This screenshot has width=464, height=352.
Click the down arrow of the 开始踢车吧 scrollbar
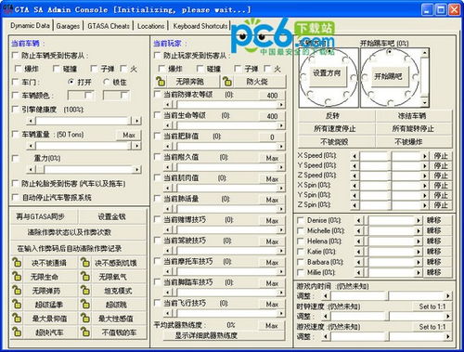[425, 102]
